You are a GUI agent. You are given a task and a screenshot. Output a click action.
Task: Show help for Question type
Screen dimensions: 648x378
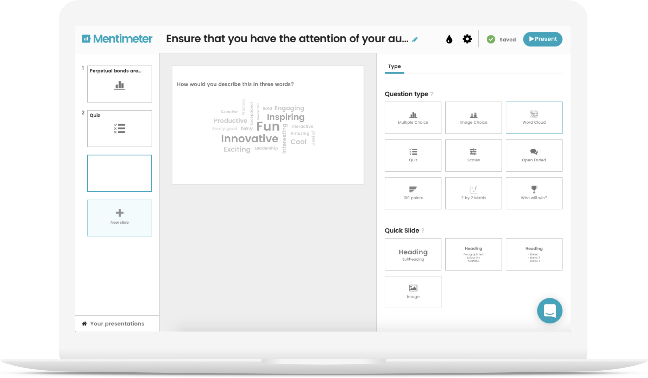tap(432, 94)
